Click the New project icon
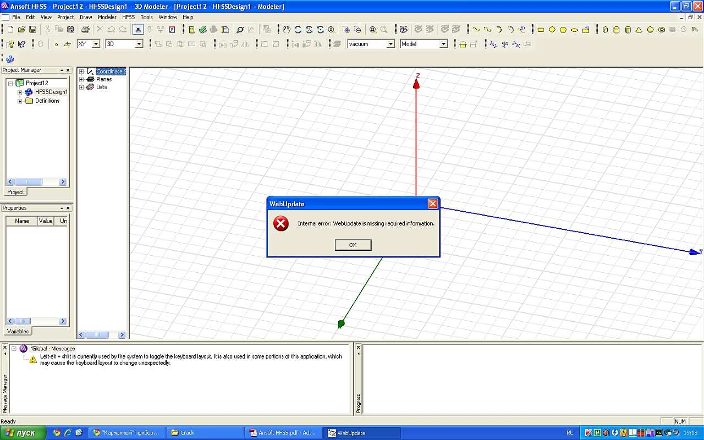 tap(10, 30)
